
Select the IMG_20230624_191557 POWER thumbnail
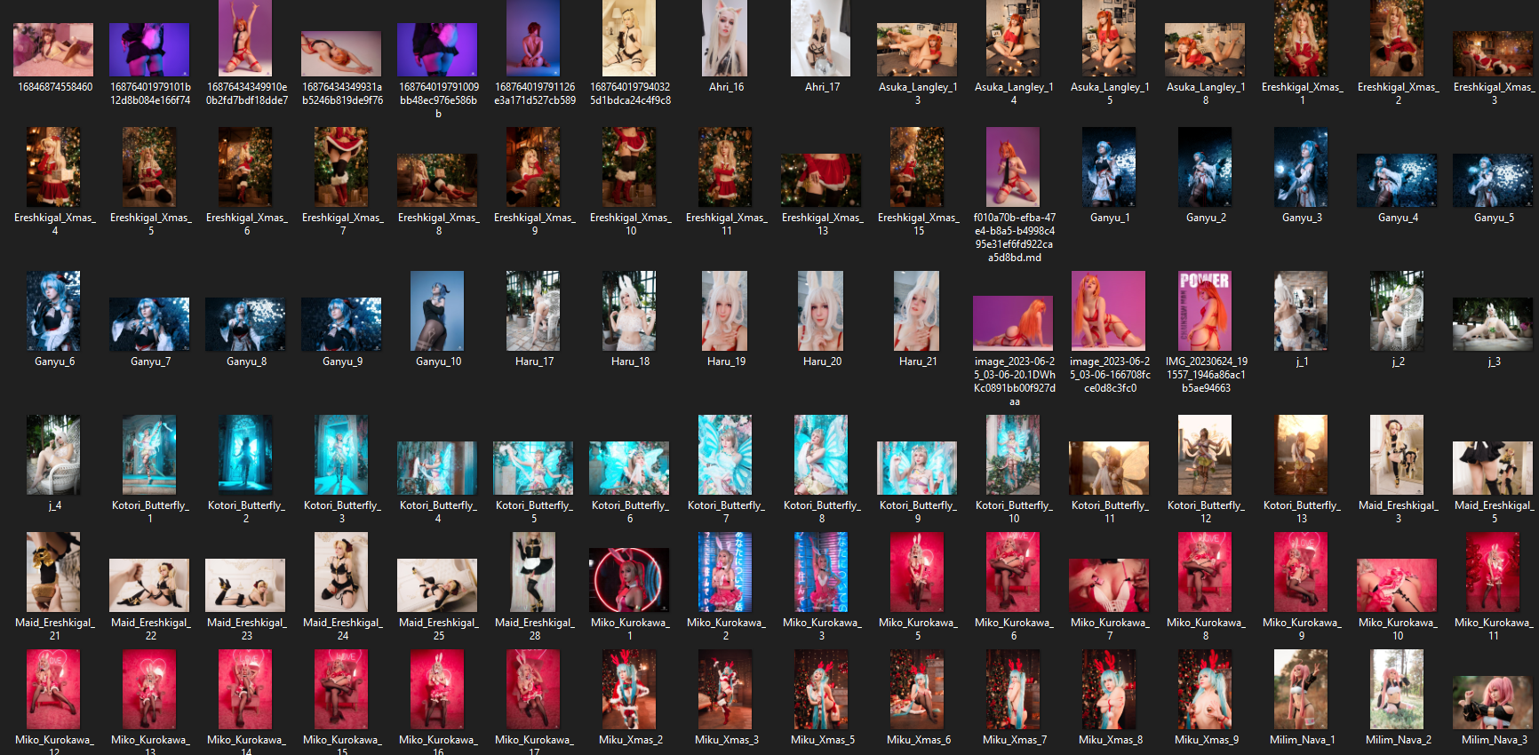click(1206, 311)
